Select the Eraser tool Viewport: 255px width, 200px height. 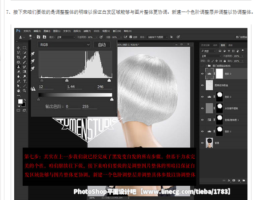[18, 72]
